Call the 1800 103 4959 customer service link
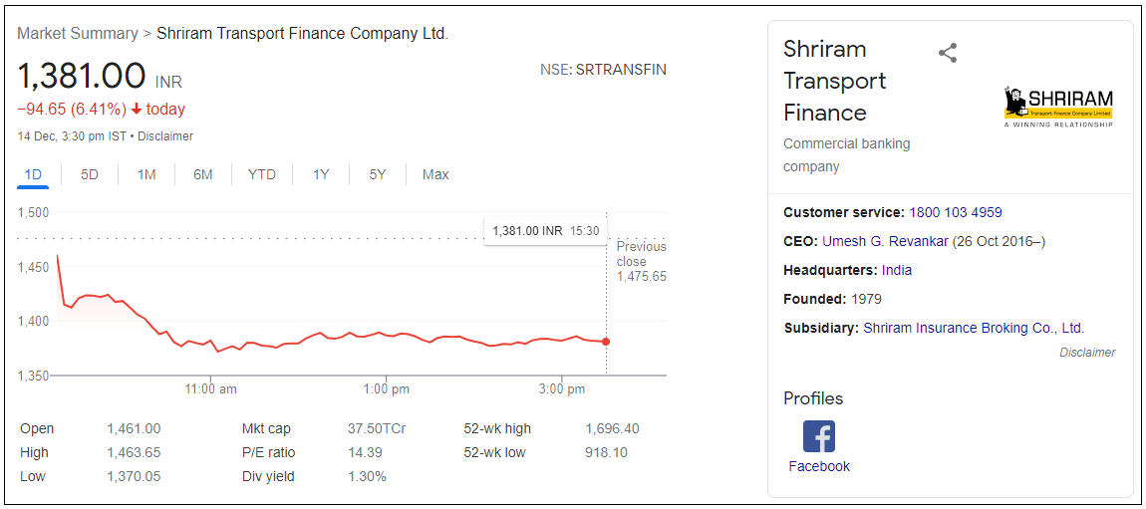Viewport: 1146px width, 509px height. (x=955, y=212)
